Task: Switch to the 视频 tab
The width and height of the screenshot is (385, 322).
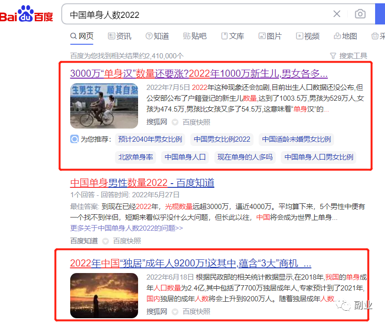Action: click(308, 36)
